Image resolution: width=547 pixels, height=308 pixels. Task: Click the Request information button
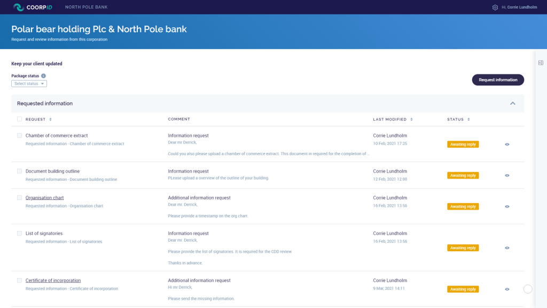(498, 80)
